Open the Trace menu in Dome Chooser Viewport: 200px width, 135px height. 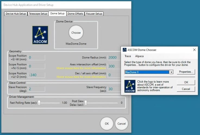click(128, 56)
